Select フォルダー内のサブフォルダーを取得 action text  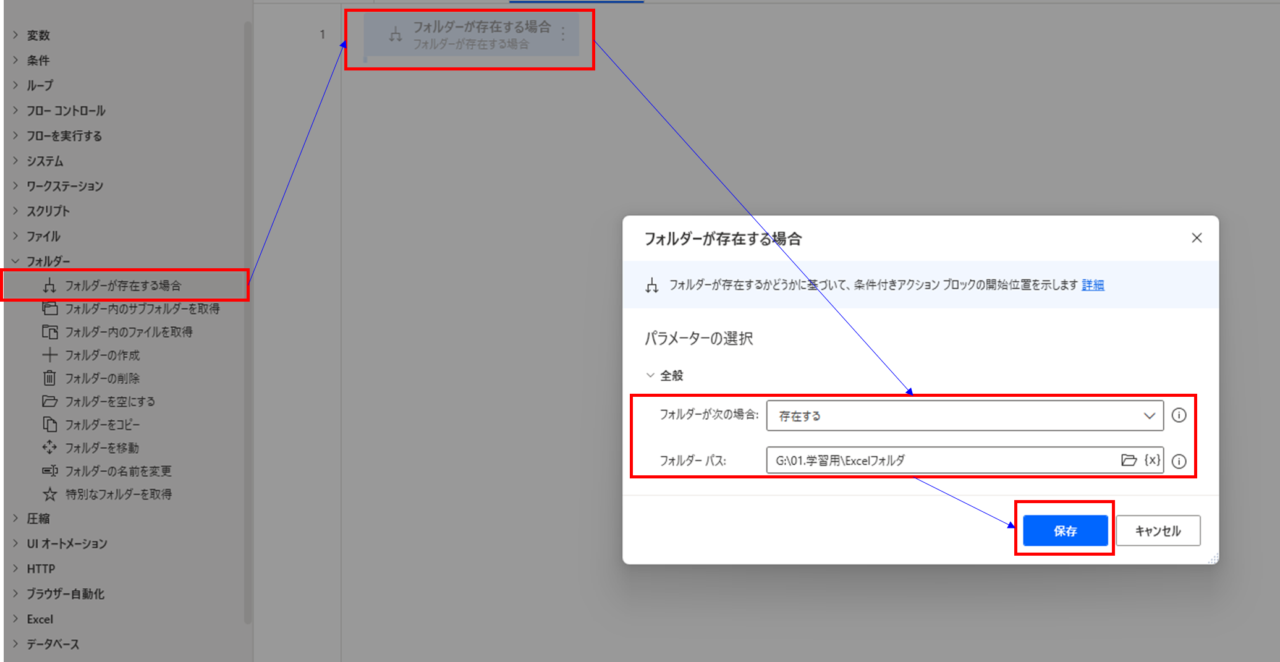(x=142, y=308)
